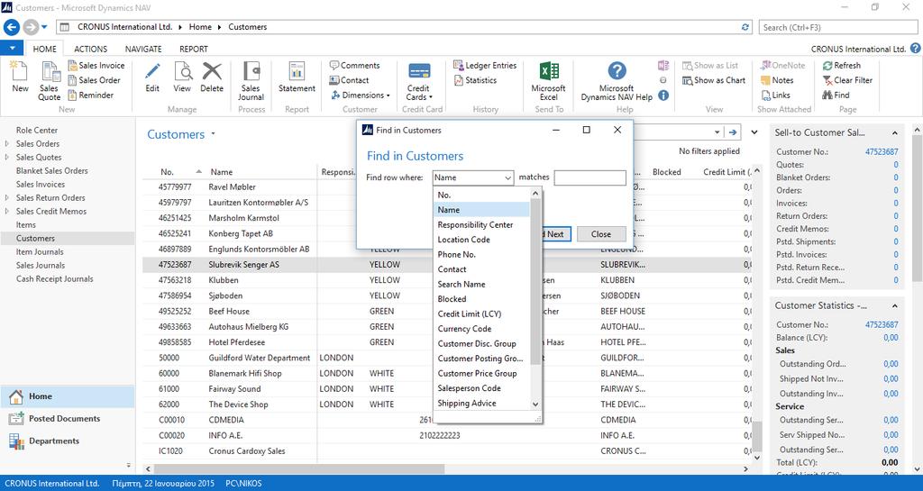Switch to the REPORT ribbon tab
The height and width of the screenshot is (491, 923).
pos(194,49)
